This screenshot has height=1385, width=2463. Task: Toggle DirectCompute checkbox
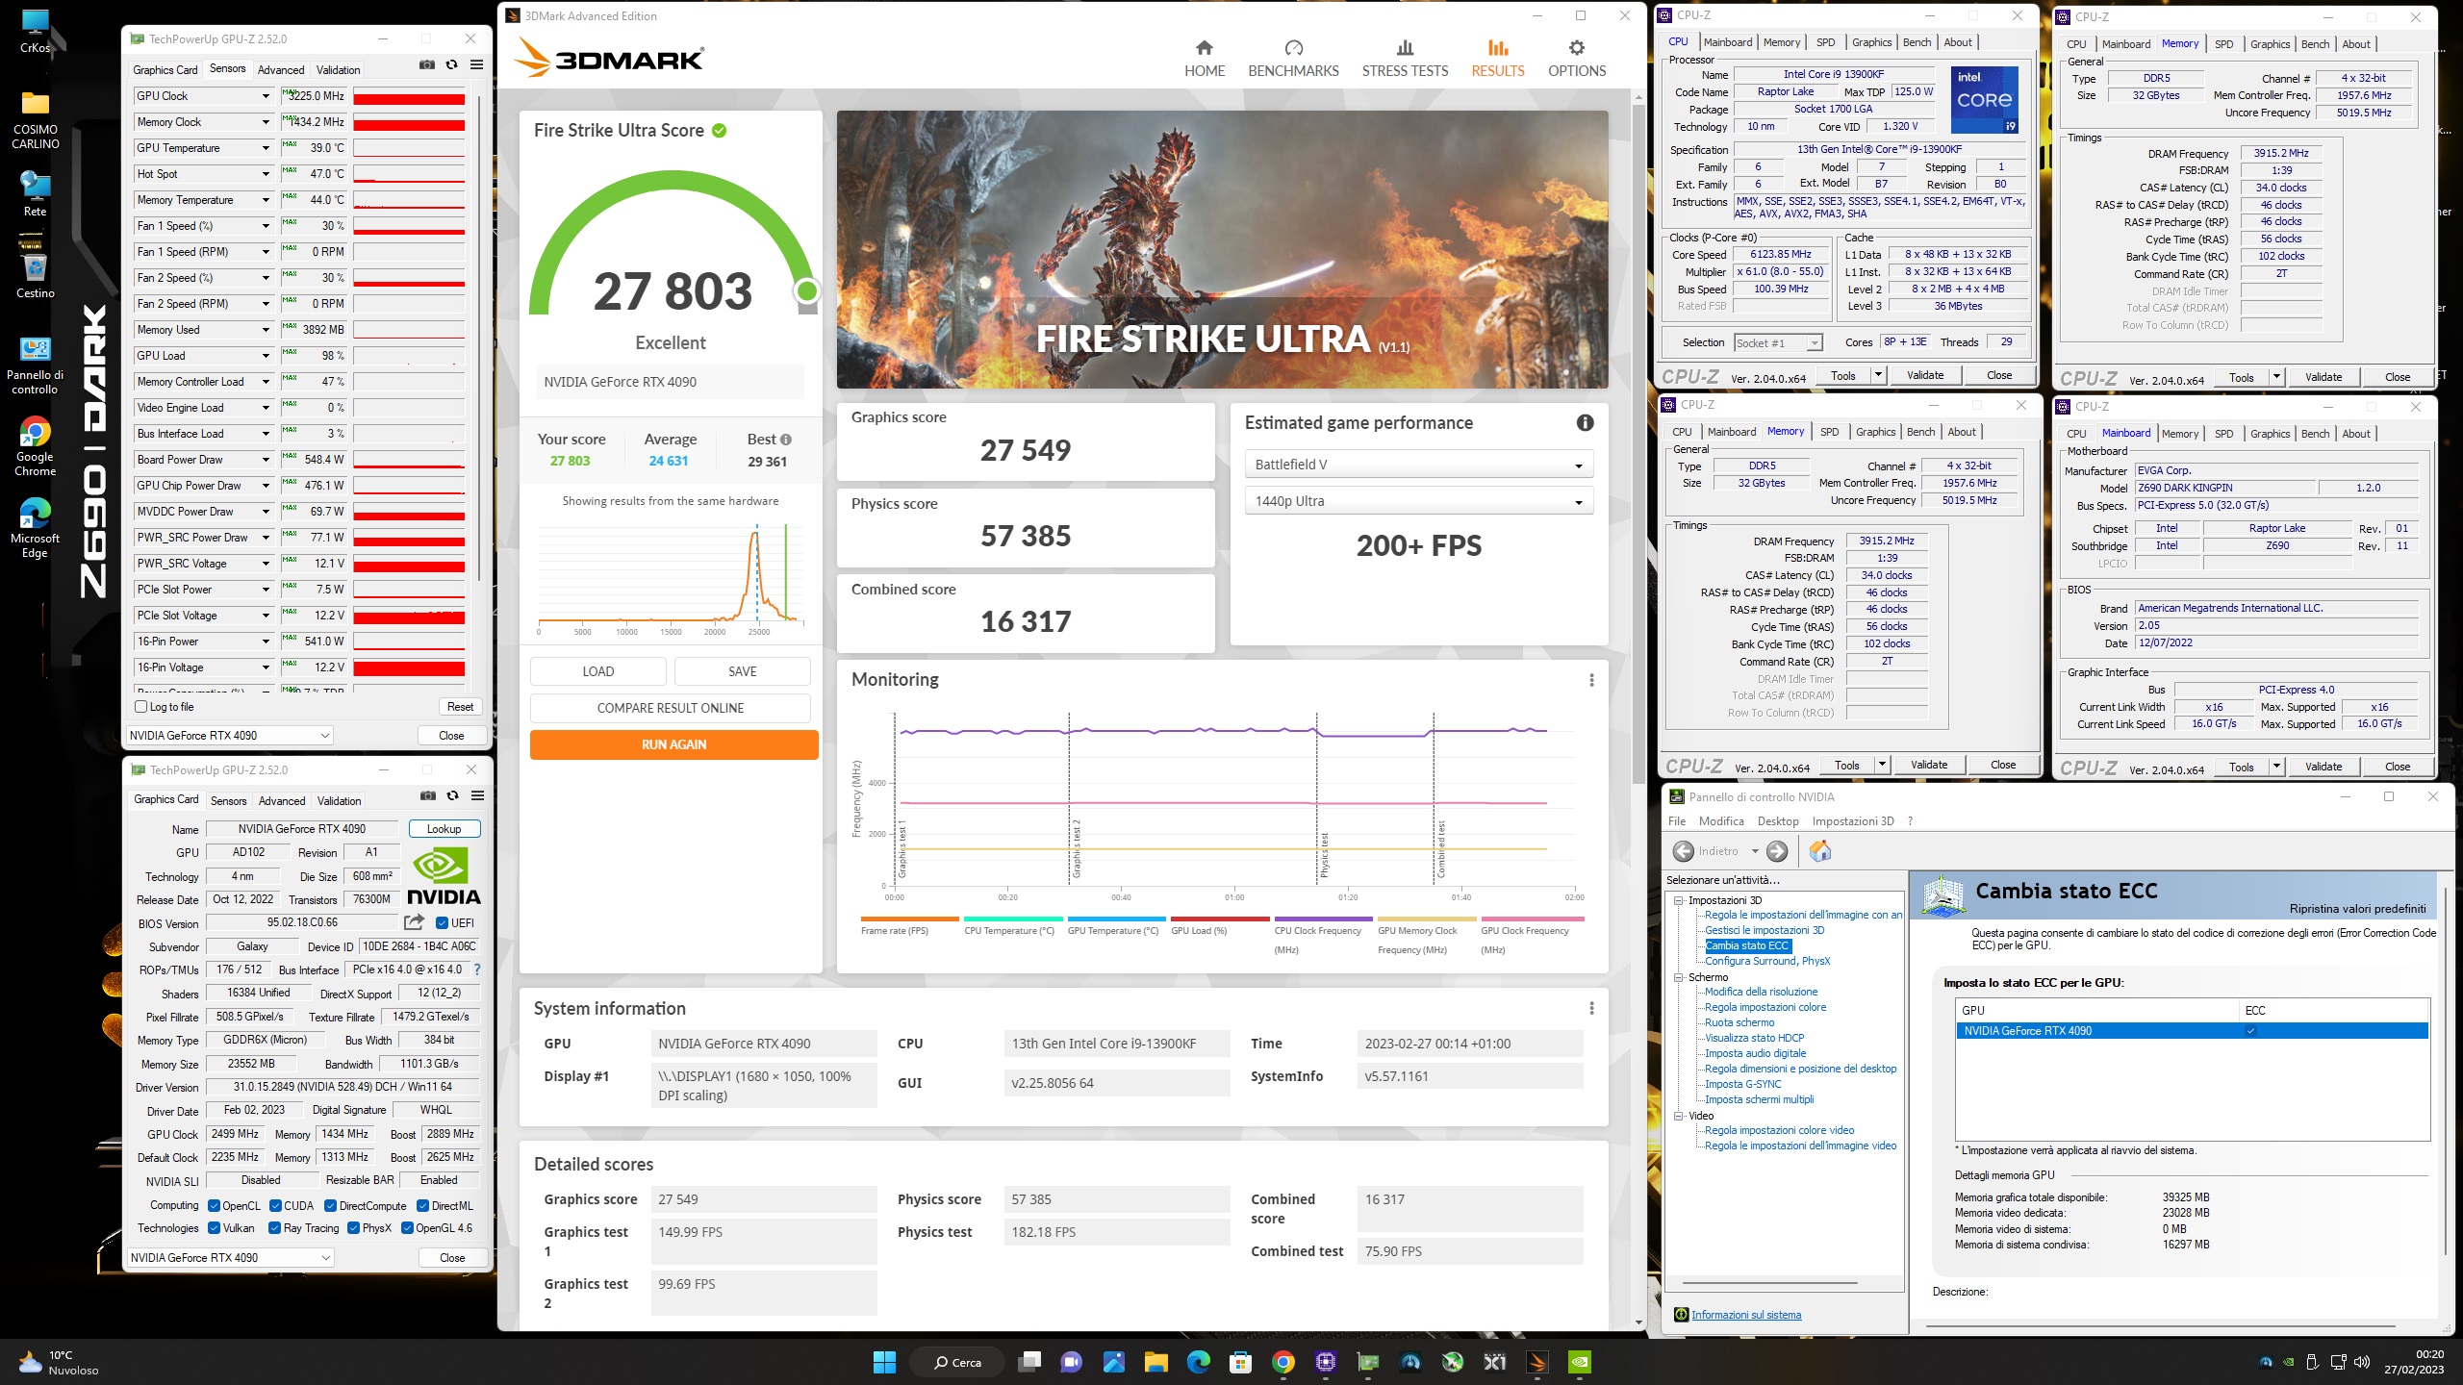[330, 1206]
